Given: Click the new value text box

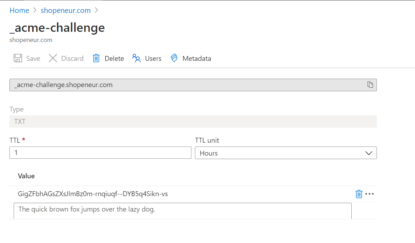Looking at the screenshot, I should [183, 211].
